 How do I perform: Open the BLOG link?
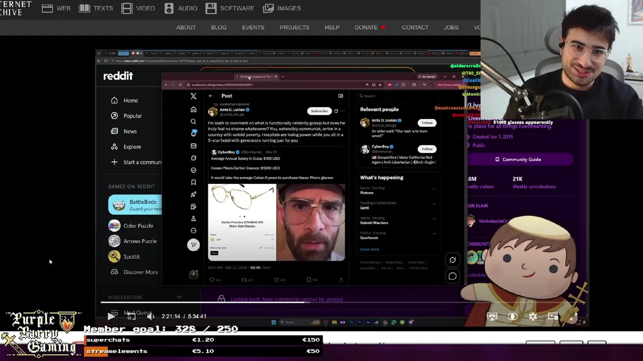point(219,27)
